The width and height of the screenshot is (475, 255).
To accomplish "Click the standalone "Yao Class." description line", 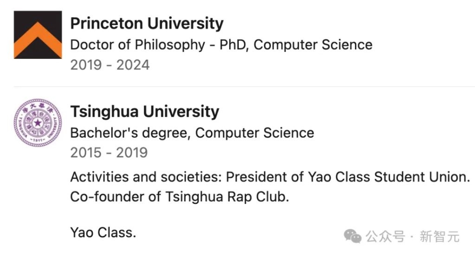I will 103,232.
